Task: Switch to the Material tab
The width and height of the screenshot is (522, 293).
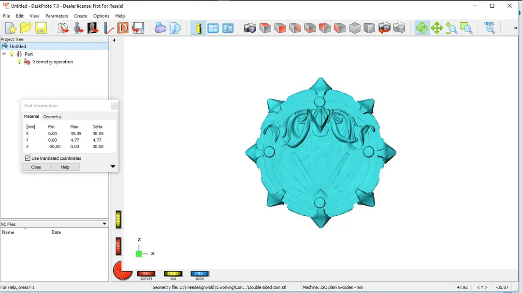Action: pyautogui.click(x=31, y=116)
